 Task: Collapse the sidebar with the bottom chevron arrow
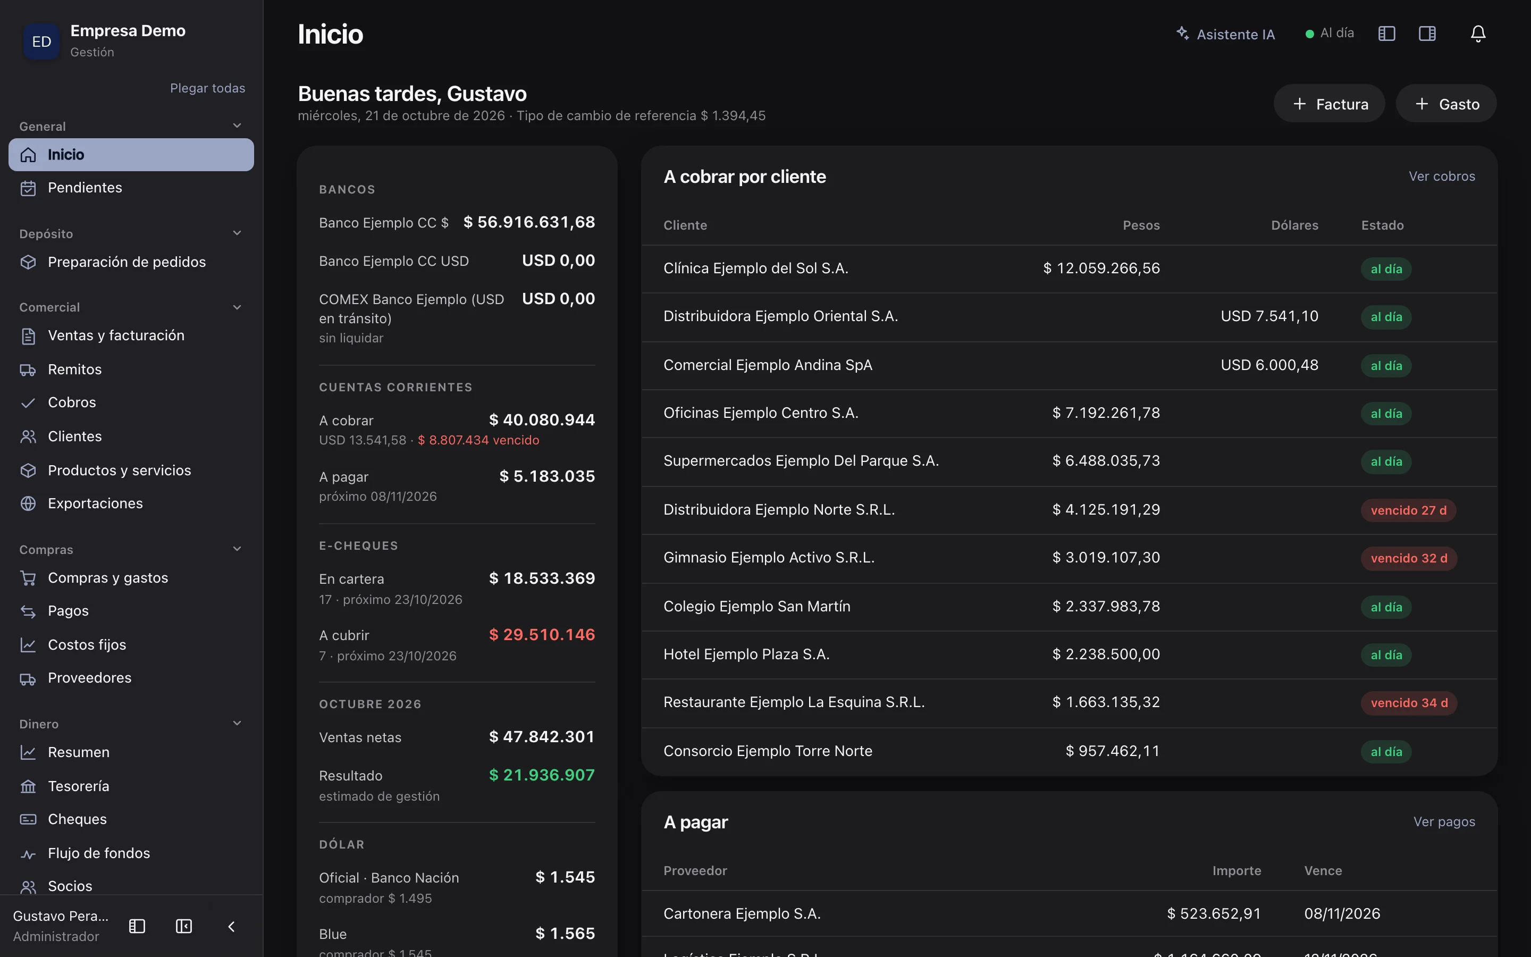232,926
